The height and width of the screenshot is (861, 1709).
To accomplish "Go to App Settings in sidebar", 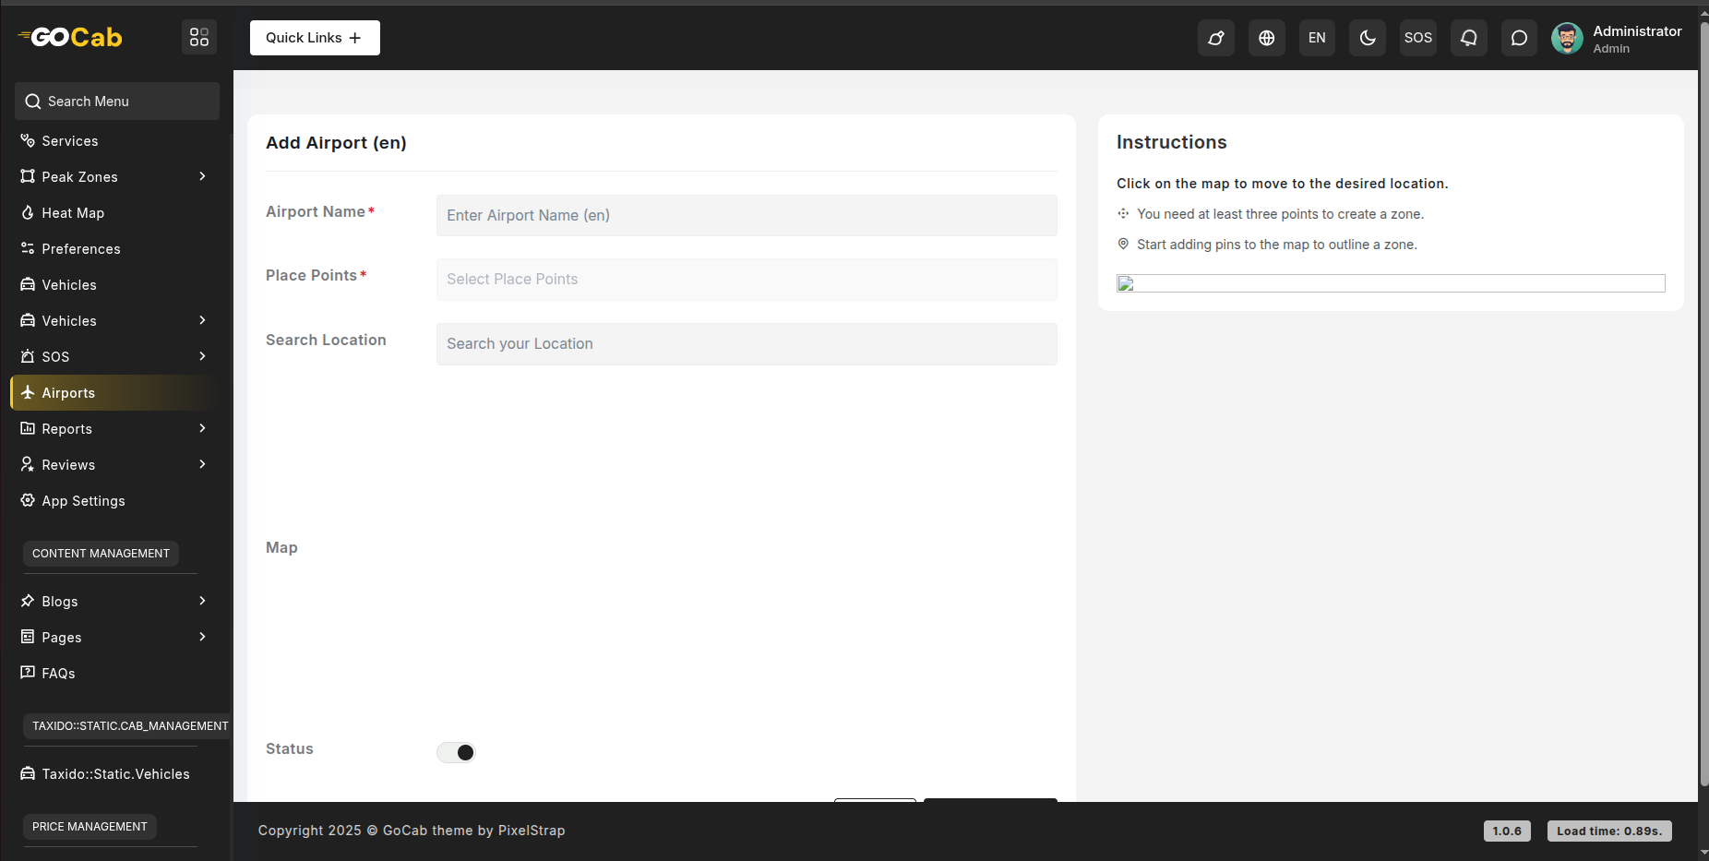I will (x=83, y=501).
